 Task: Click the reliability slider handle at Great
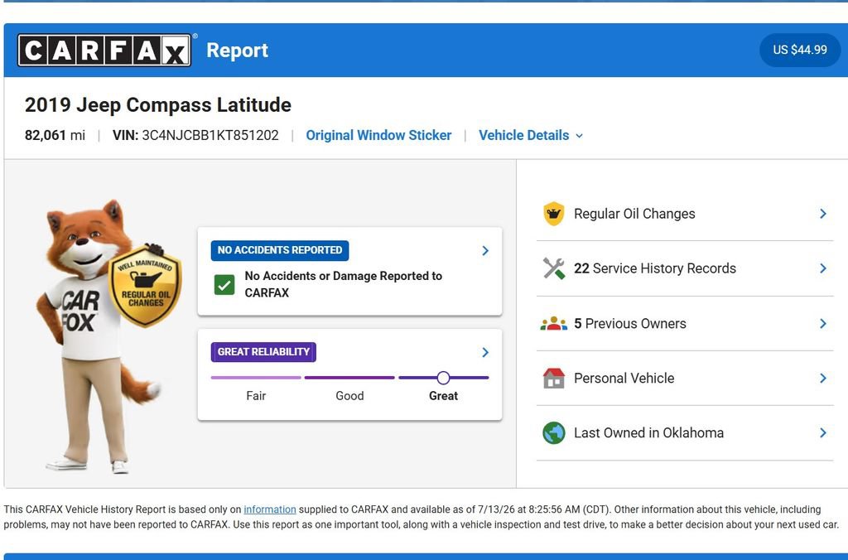[x=444, y=378]
